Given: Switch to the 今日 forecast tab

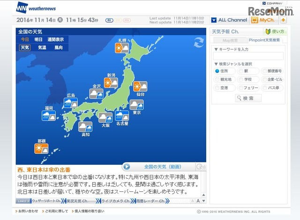Looking at the screenshot, I should pos(25,39).
